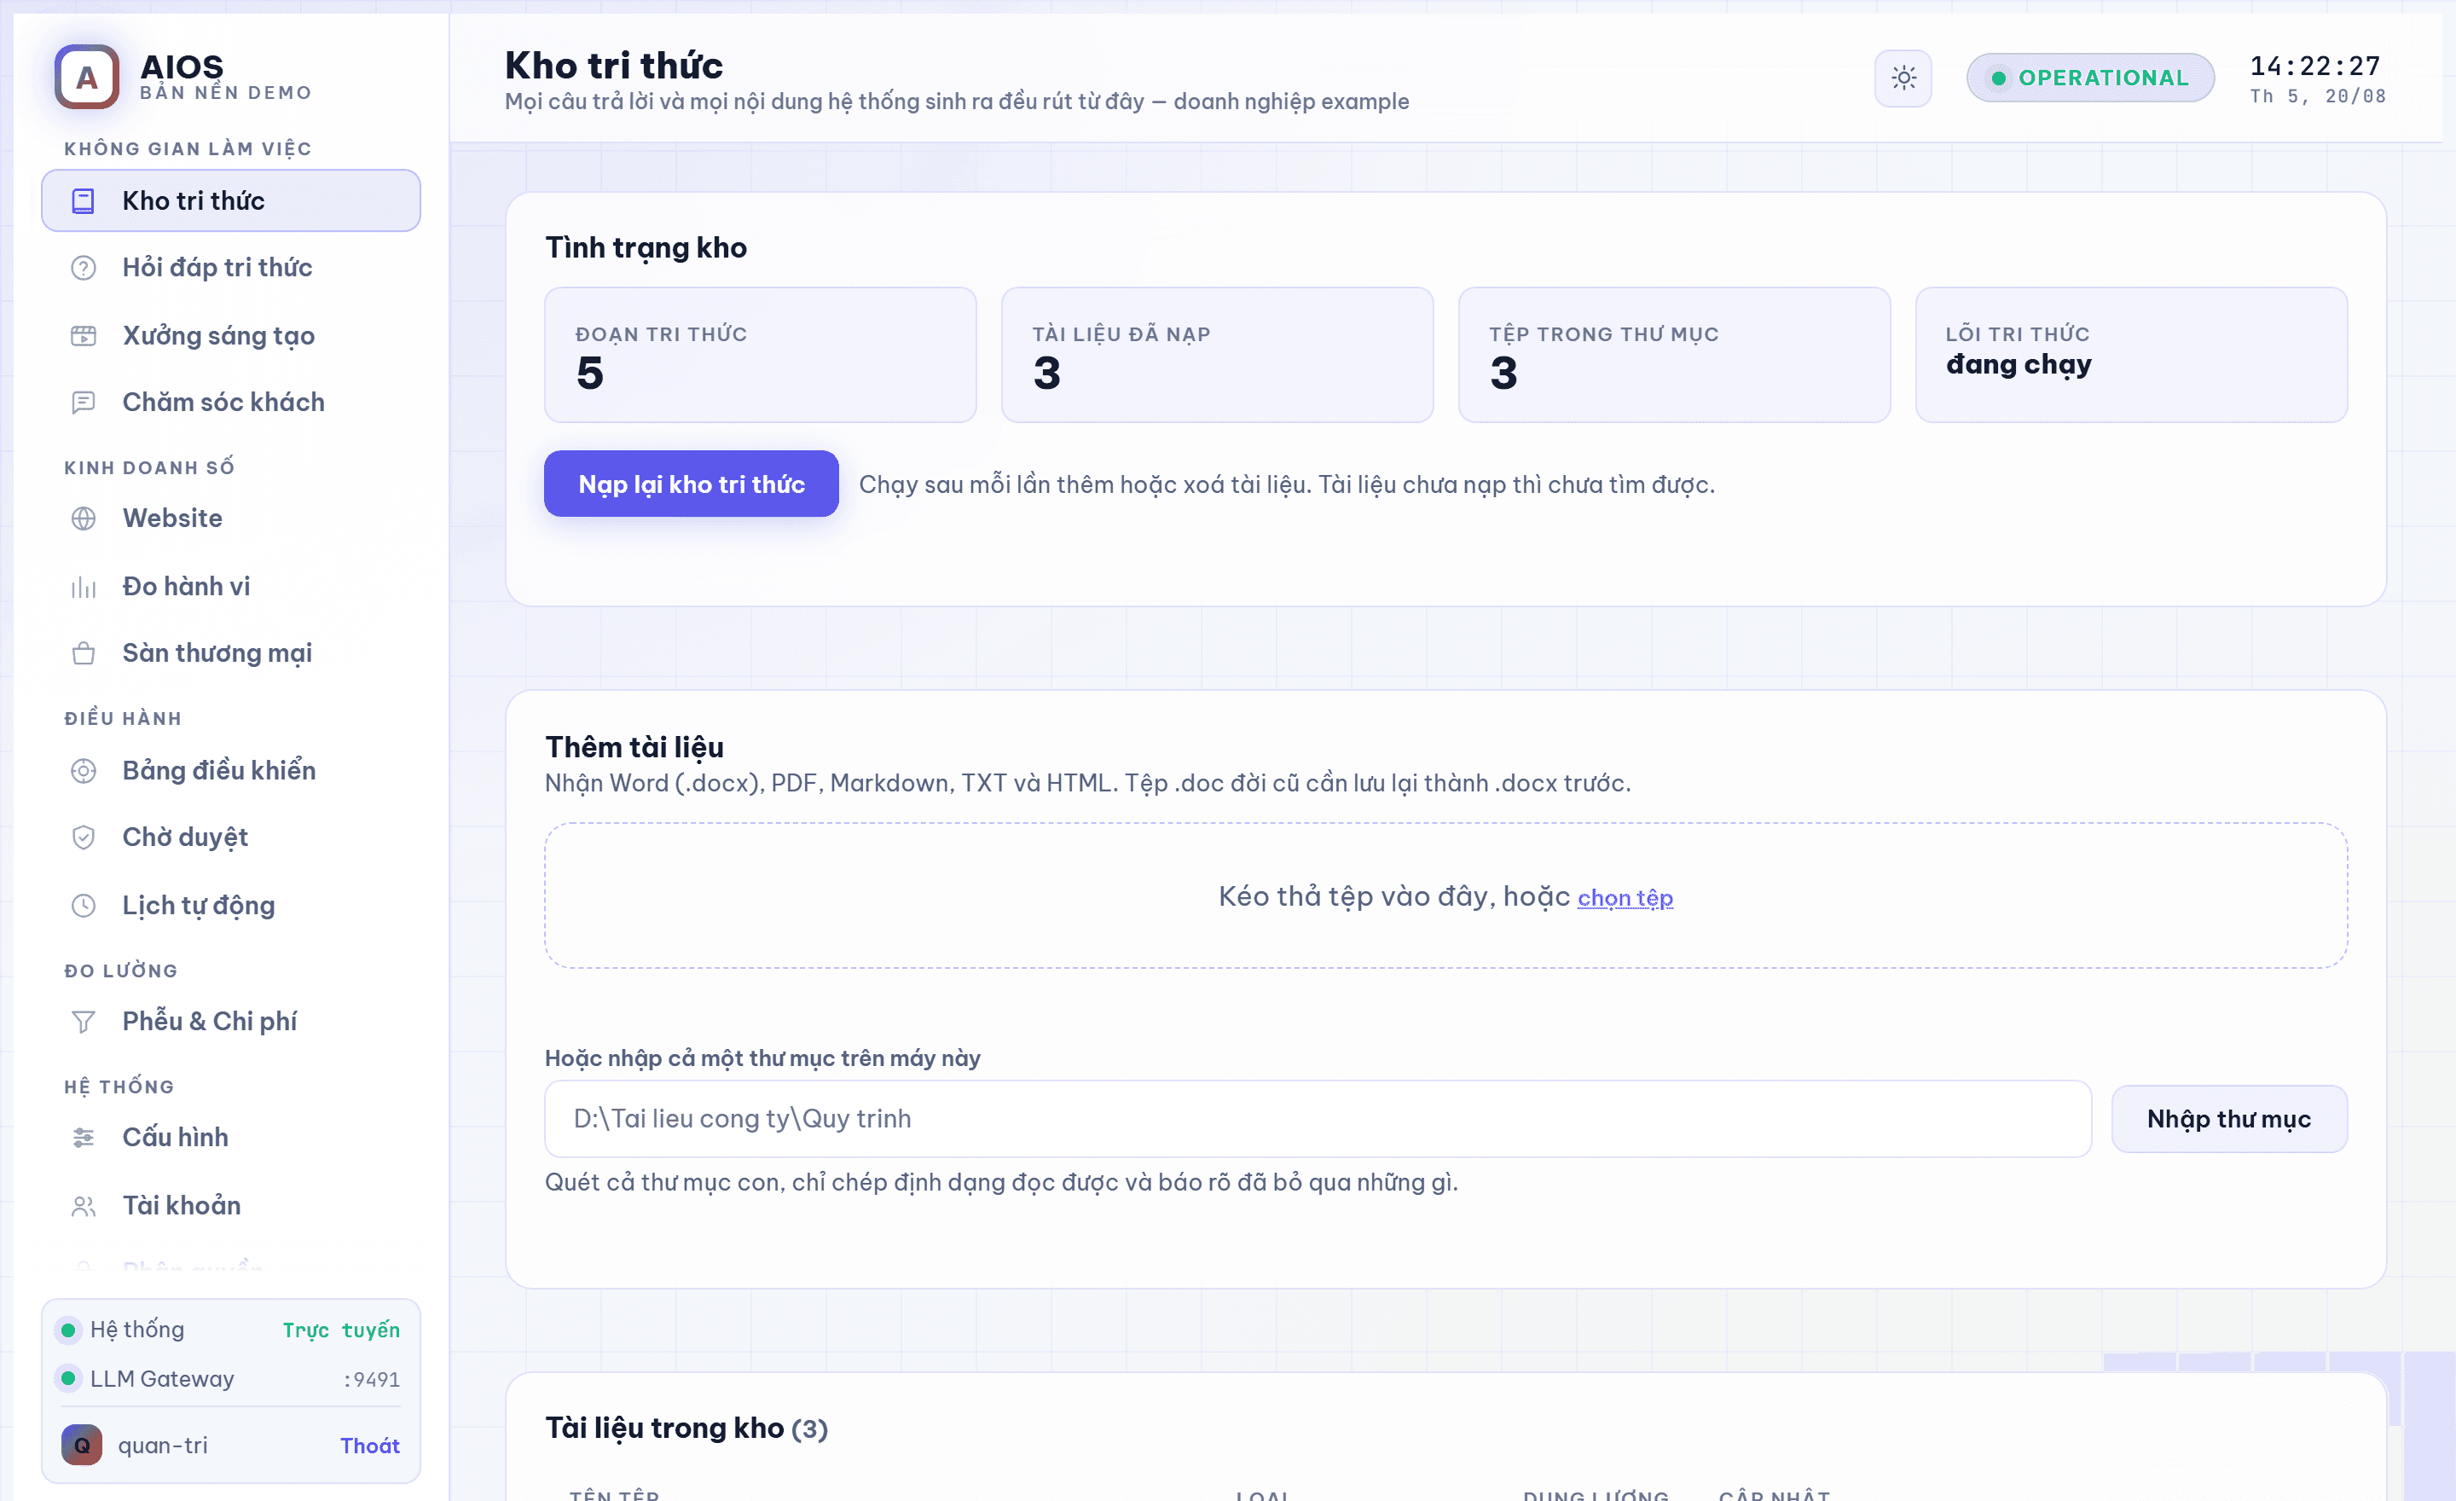Screen dimensions: 2456x1501
Task: Click the TỆP TRONG THƯ MỤC stat card
Action: [1675, 355]
